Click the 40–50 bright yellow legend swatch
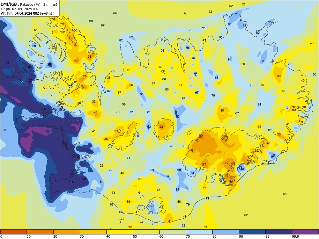 coord(120,232)
